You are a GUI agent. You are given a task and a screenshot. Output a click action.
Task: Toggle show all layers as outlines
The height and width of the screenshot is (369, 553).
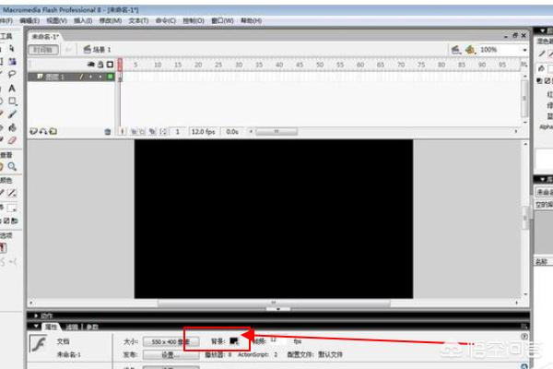[x=110, y=65]
